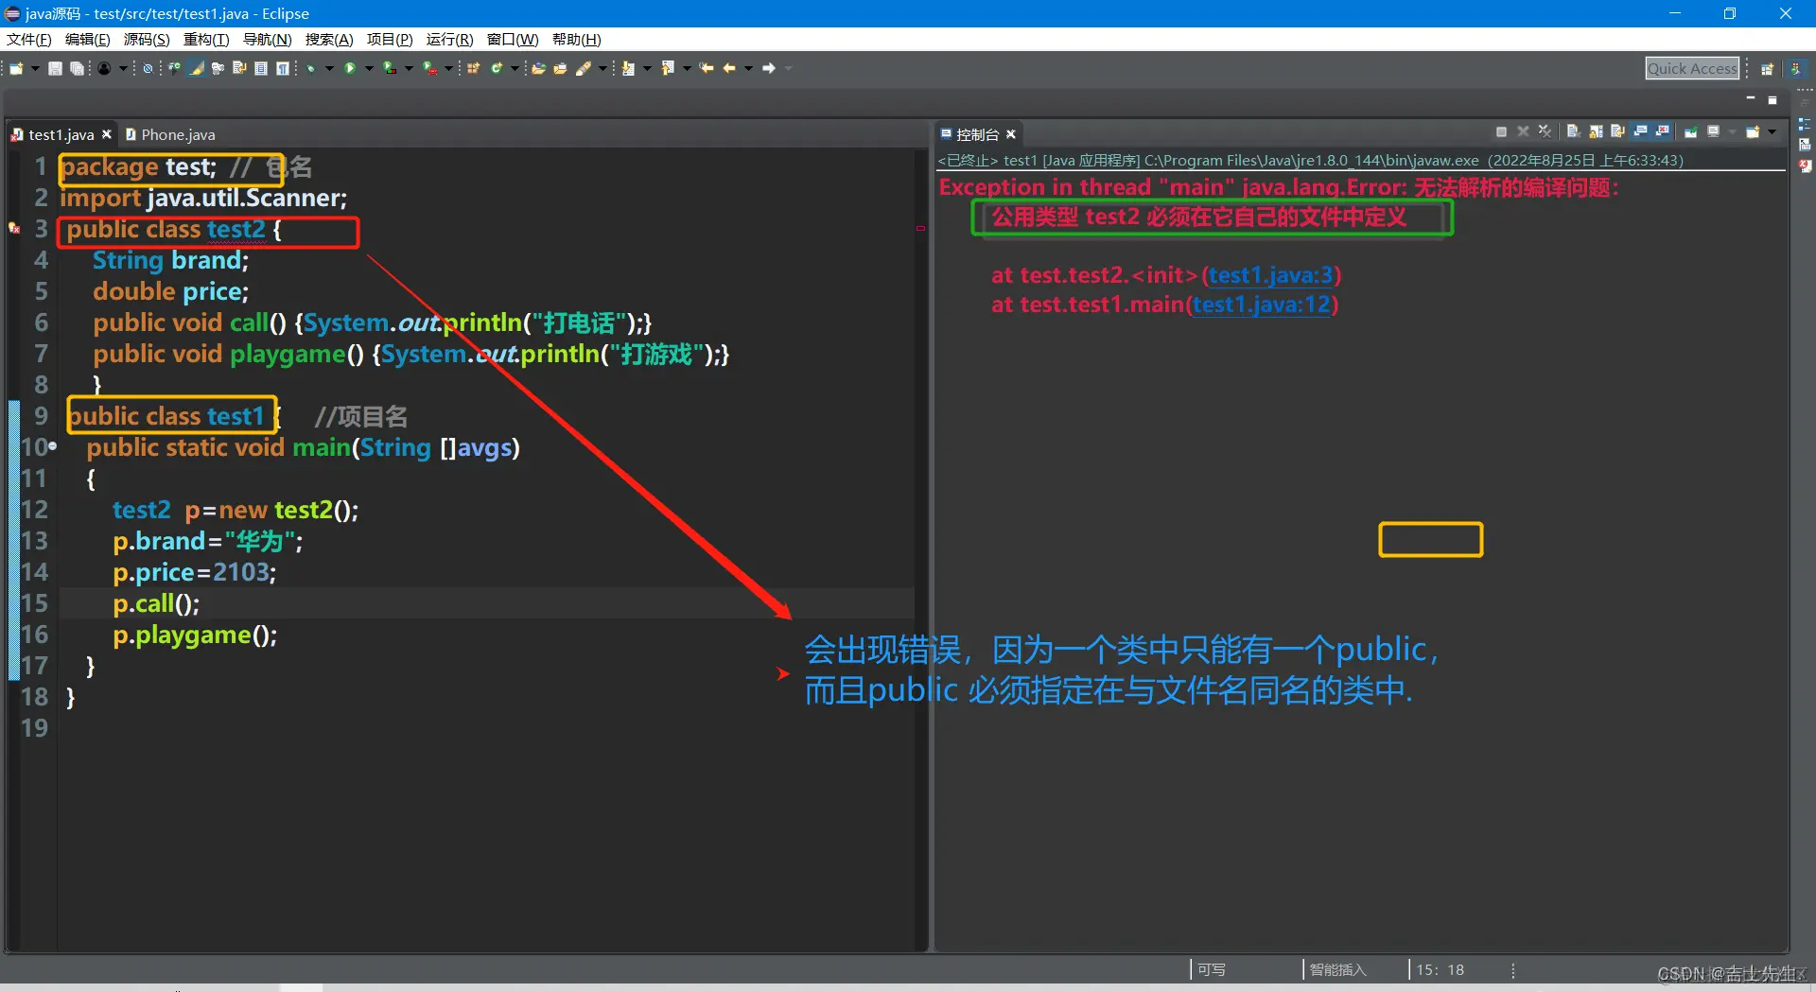Open the back navigation history dropdown
This screenshot has width=1816, height=992.
[748, 68]
